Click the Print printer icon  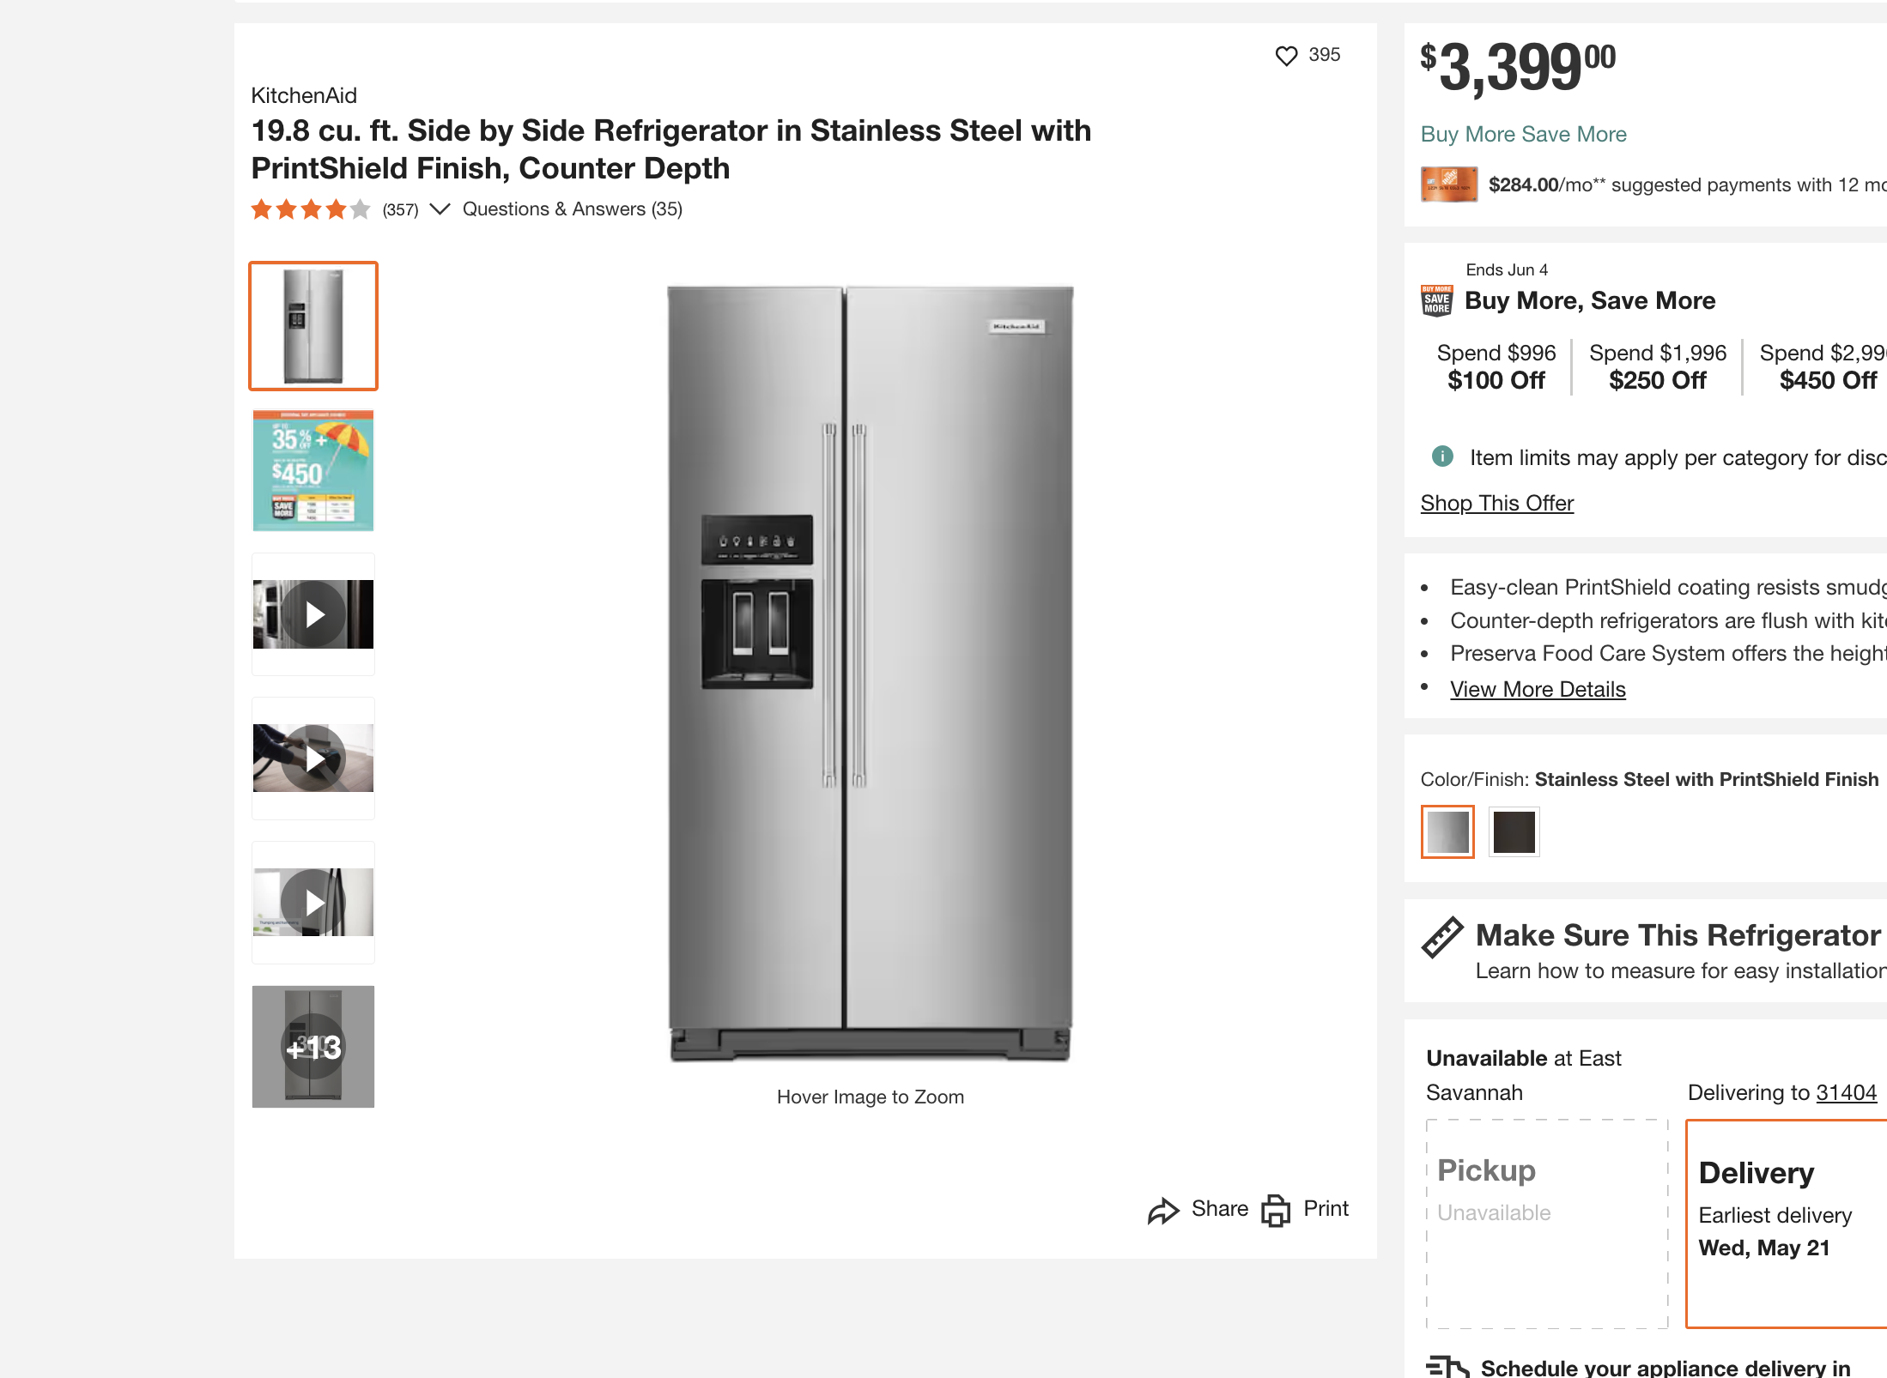(x=1276, y=1211)
